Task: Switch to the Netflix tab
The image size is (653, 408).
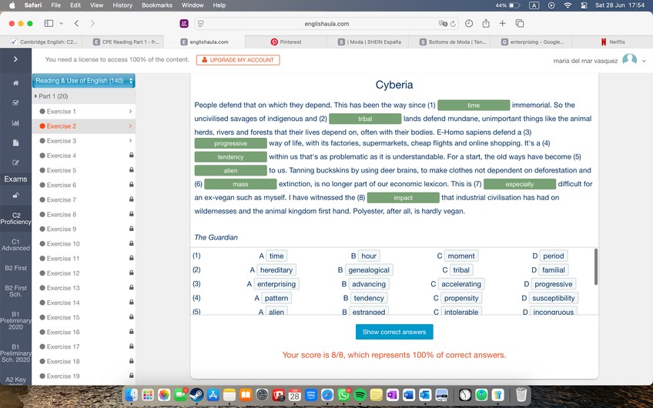Action: tap(612, 42)
